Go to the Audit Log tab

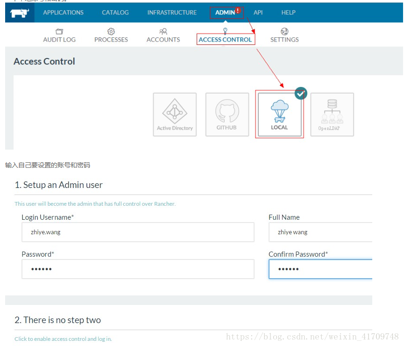pos(59,39)
